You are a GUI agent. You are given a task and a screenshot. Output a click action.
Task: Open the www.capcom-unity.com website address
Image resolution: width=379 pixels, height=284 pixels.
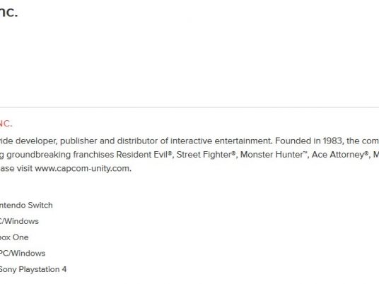(83, 168)
